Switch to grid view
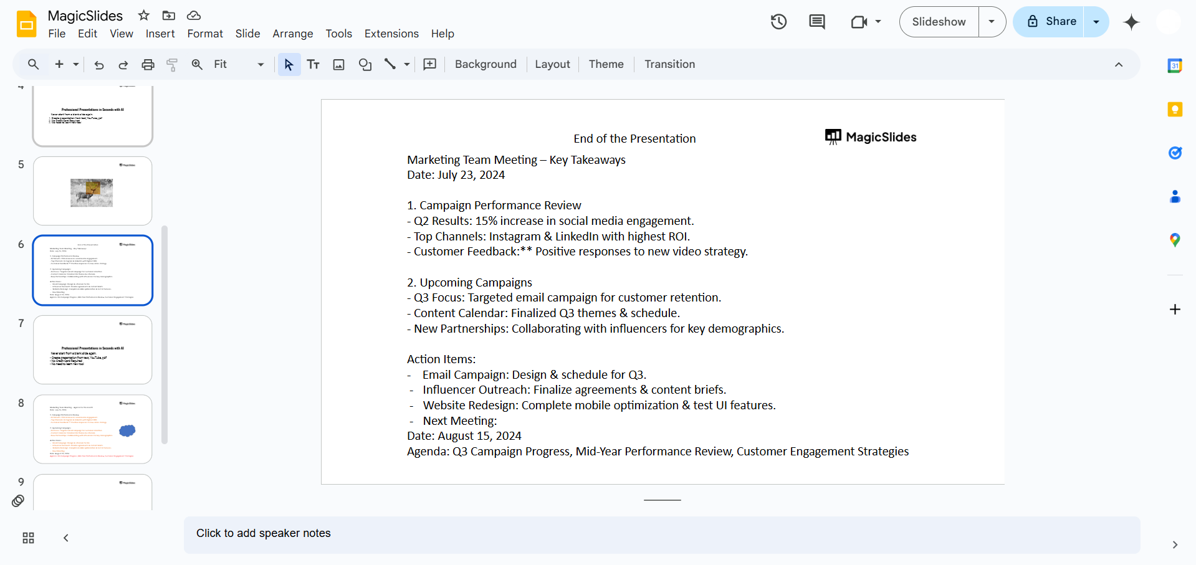 pos(28,538)
